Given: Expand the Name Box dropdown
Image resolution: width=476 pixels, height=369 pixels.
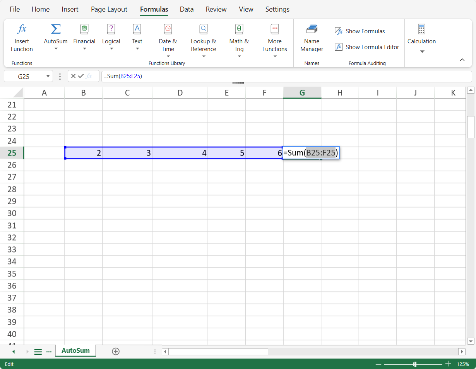Looking at the screenshot, I should click(48, 76).
